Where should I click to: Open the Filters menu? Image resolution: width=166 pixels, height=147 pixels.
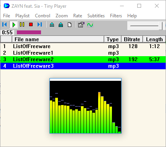[116, 16]
